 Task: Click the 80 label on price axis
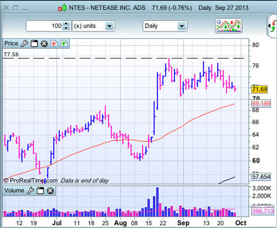[x=255, y=45]
